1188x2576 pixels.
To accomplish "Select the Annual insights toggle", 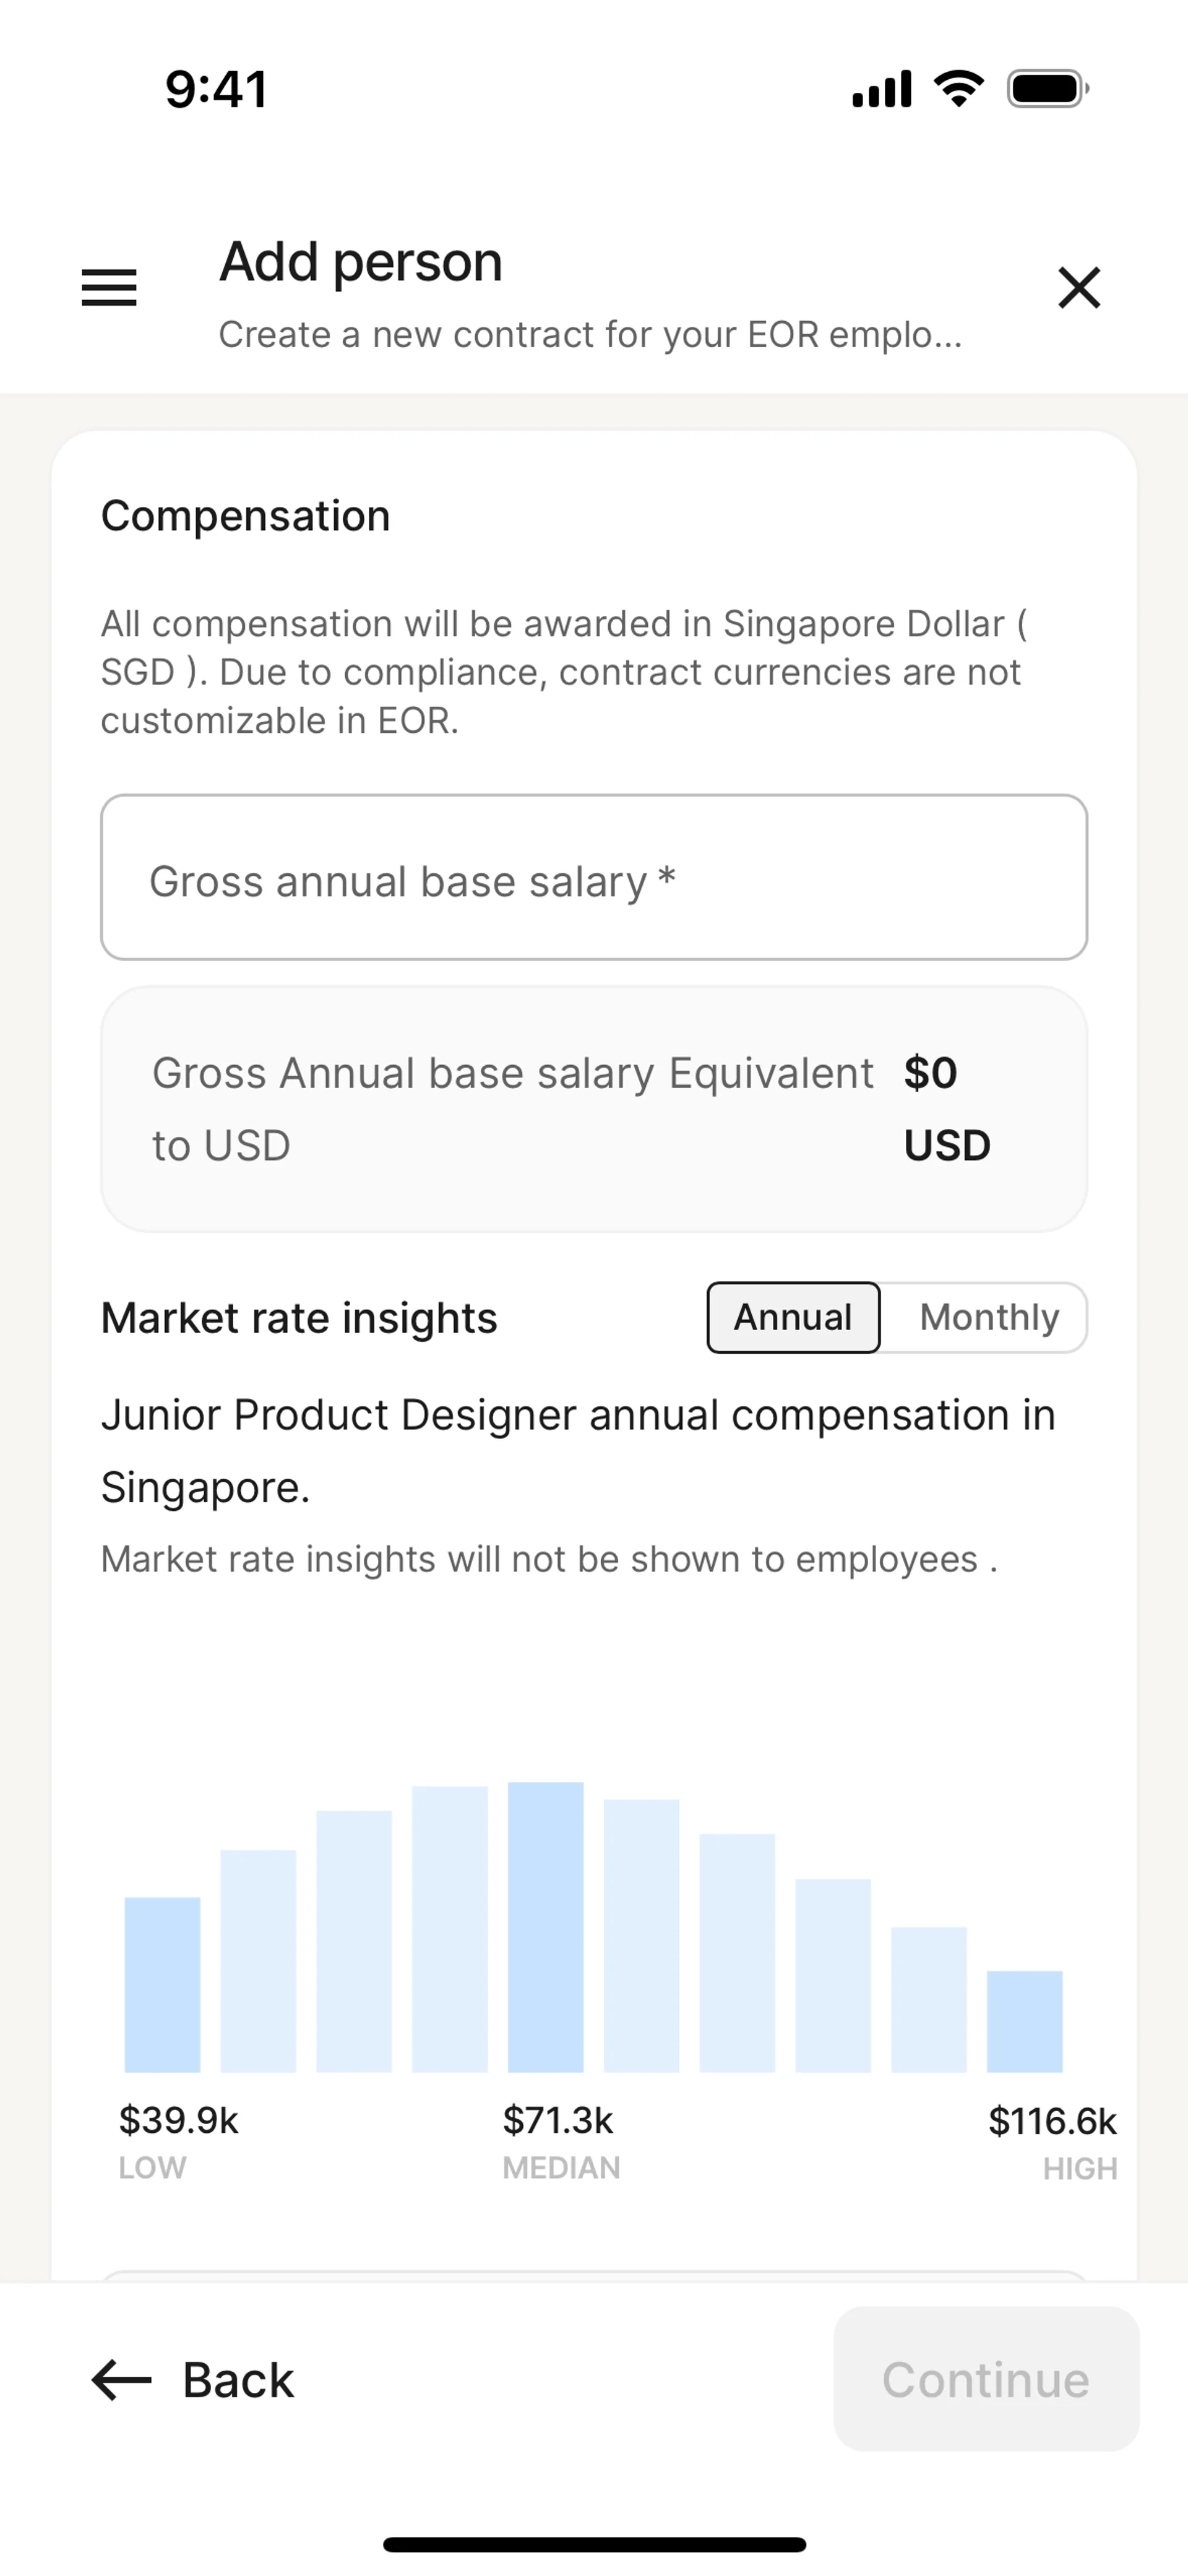I will click(x=793, y=1317).
